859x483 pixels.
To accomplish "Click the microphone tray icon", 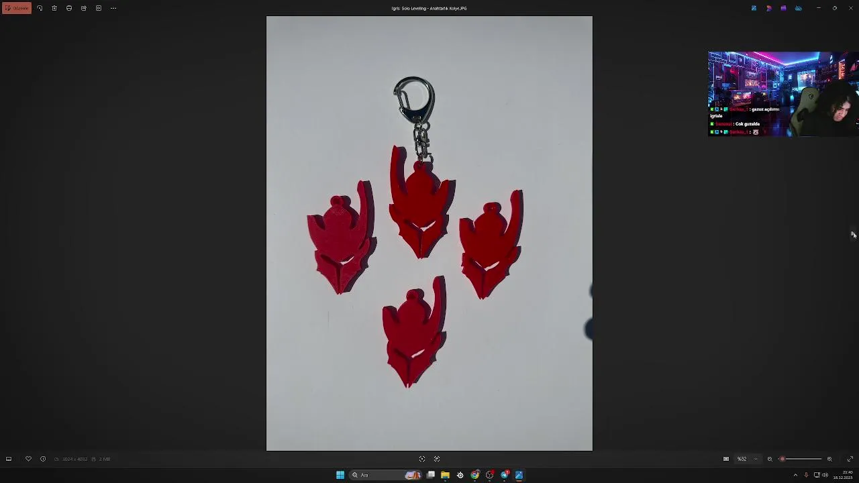I will (806, 475).
